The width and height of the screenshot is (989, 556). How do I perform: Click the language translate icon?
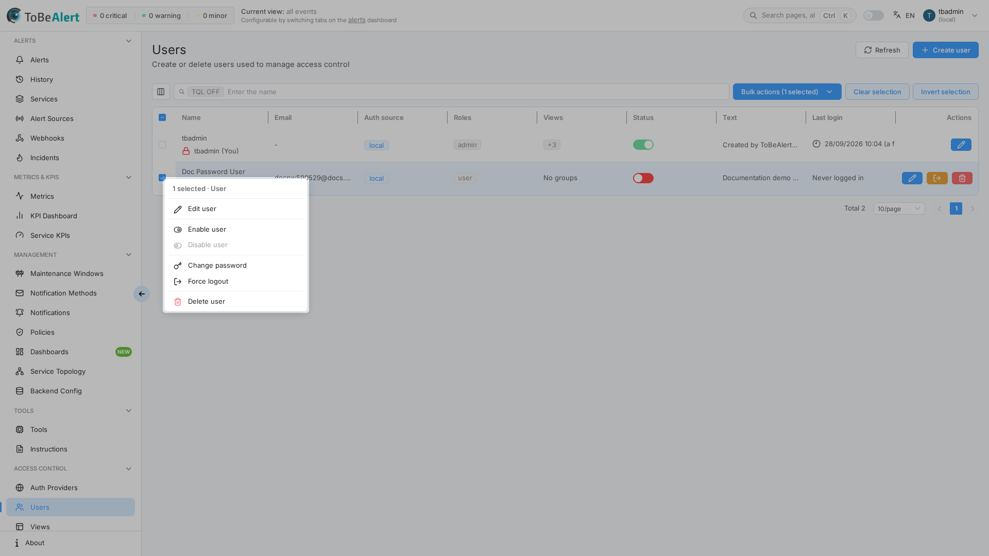897,15
